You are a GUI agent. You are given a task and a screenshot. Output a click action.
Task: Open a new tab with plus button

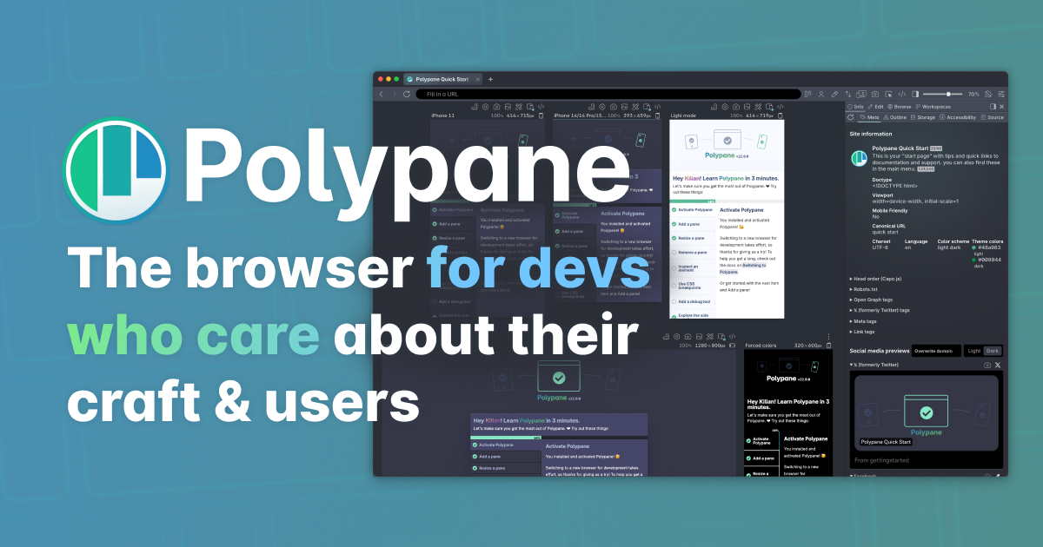click(x=490, y=79)
